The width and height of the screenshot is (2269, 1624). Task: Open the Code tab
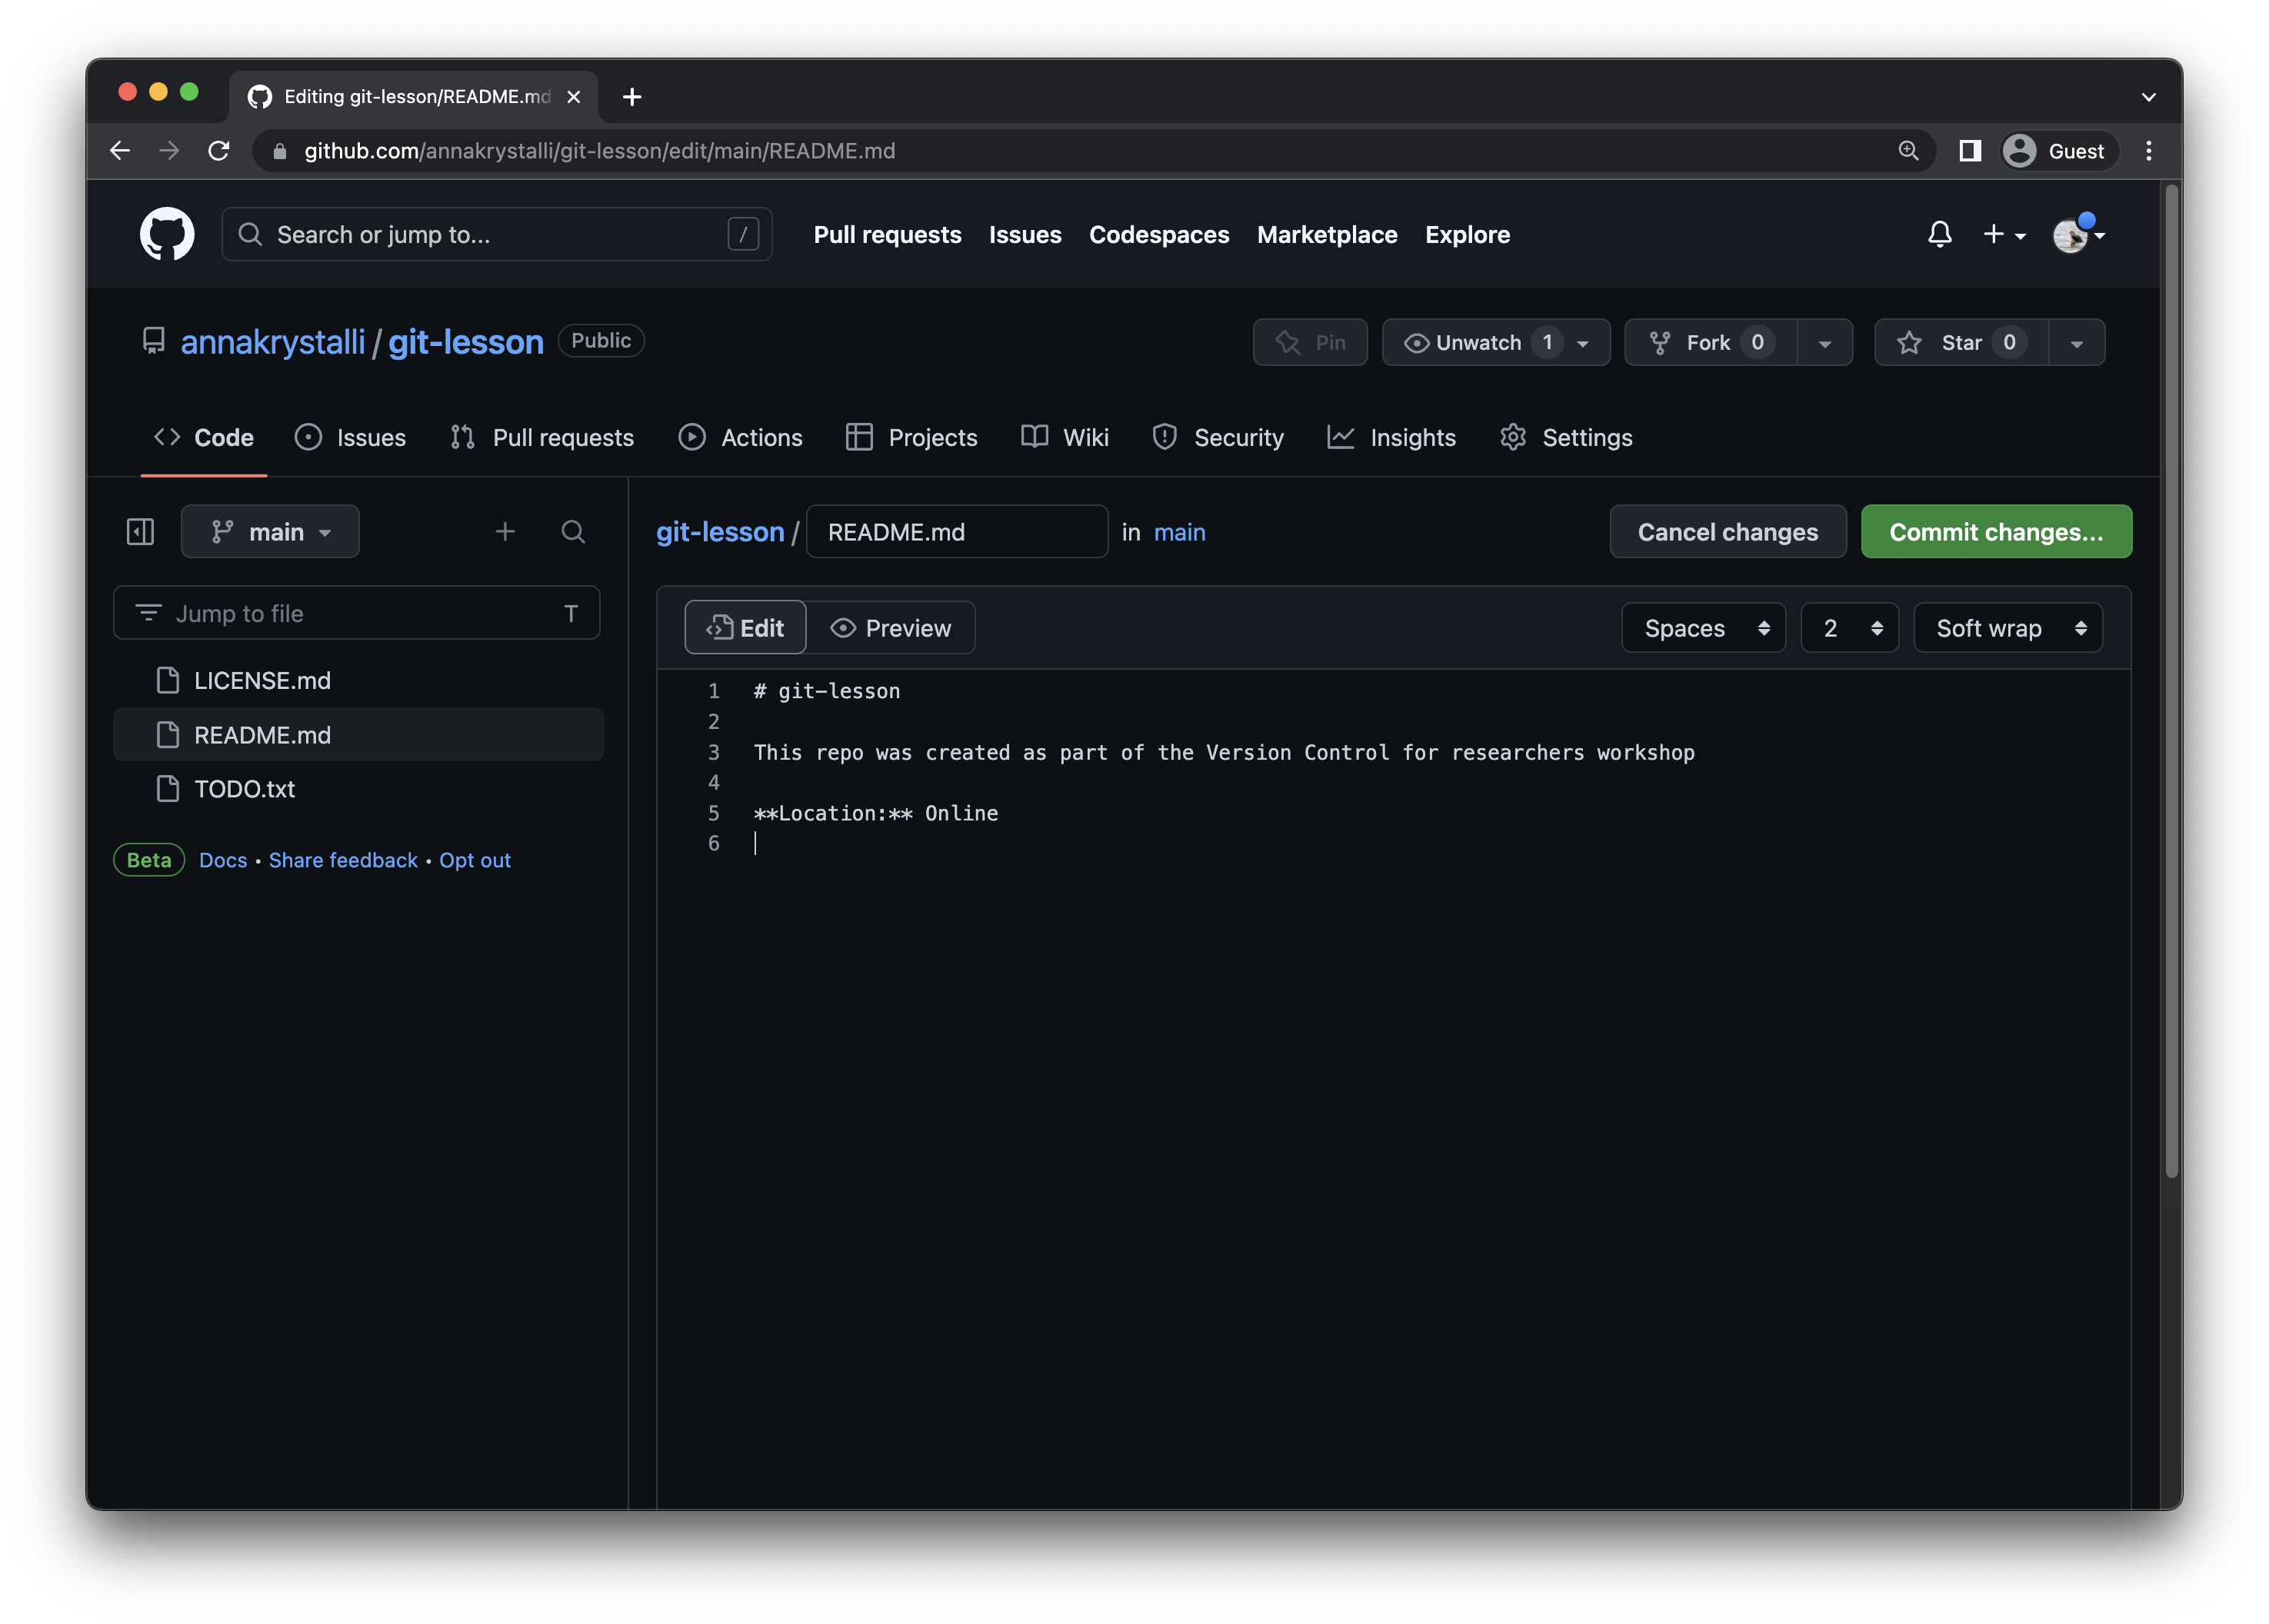pyautogui.click(x=203, y=437)
